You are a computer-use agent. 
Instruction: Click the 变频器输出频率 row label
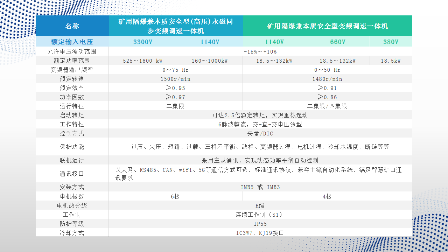[x=72, y=70]
